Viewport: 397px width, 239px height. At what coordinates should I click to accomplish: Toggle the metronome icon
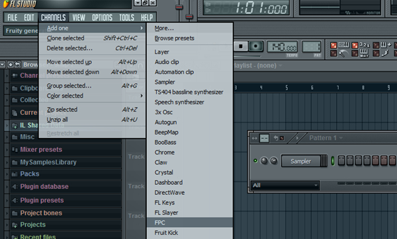343,53
